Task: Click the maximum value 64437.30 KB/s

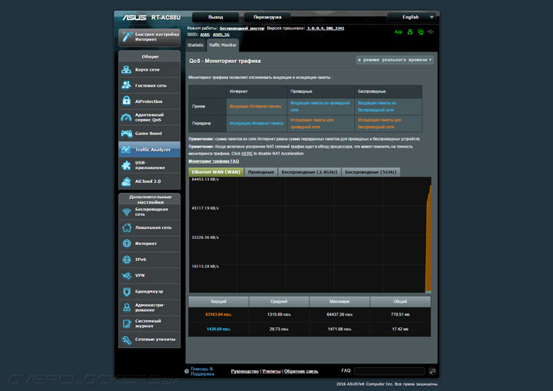Action: pyautogui.click(x=339, y=314)
